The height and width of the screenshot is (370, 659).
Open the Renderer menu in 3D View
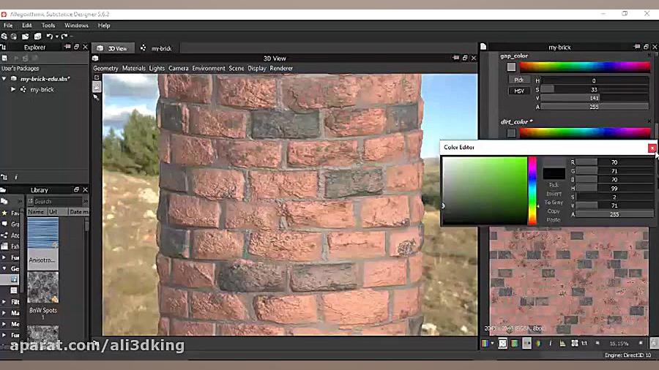tap(281, 69)
